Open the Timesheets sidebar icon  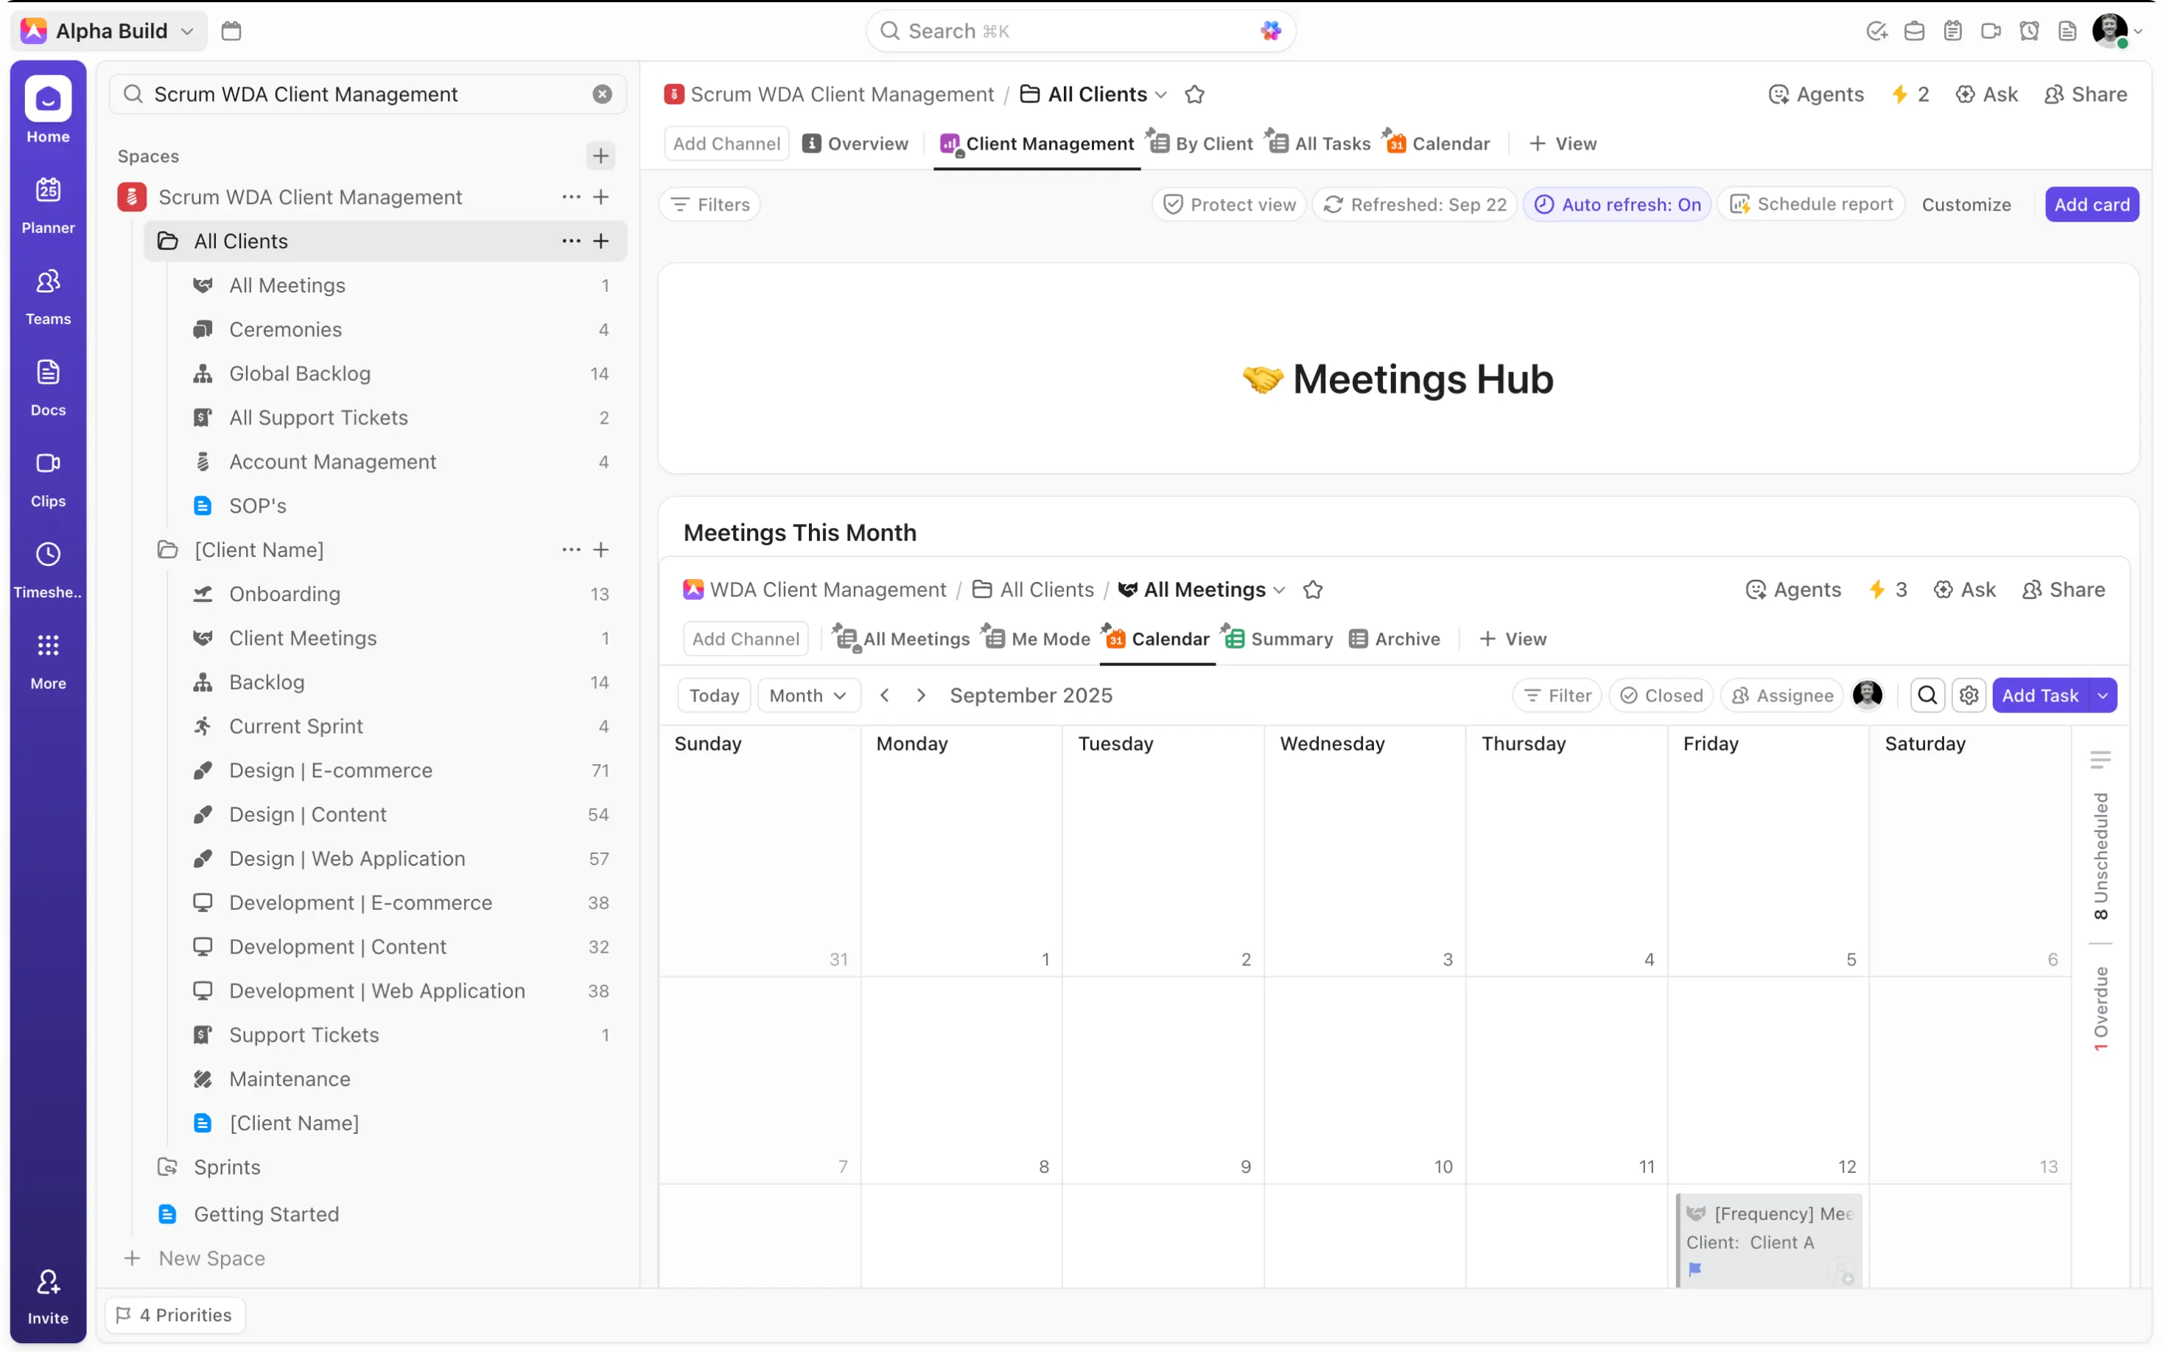tap(49, 569)
